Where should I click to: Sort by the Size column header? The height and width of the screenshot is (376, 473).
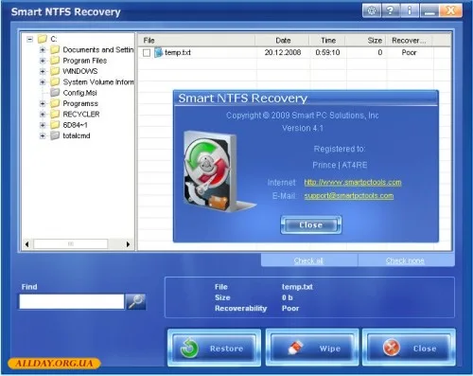coord(366,41)
